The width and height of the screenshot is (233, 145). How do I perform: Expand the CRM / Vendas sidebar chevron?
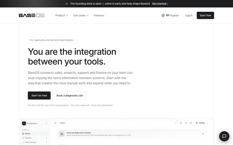click(x=47, y=142)
